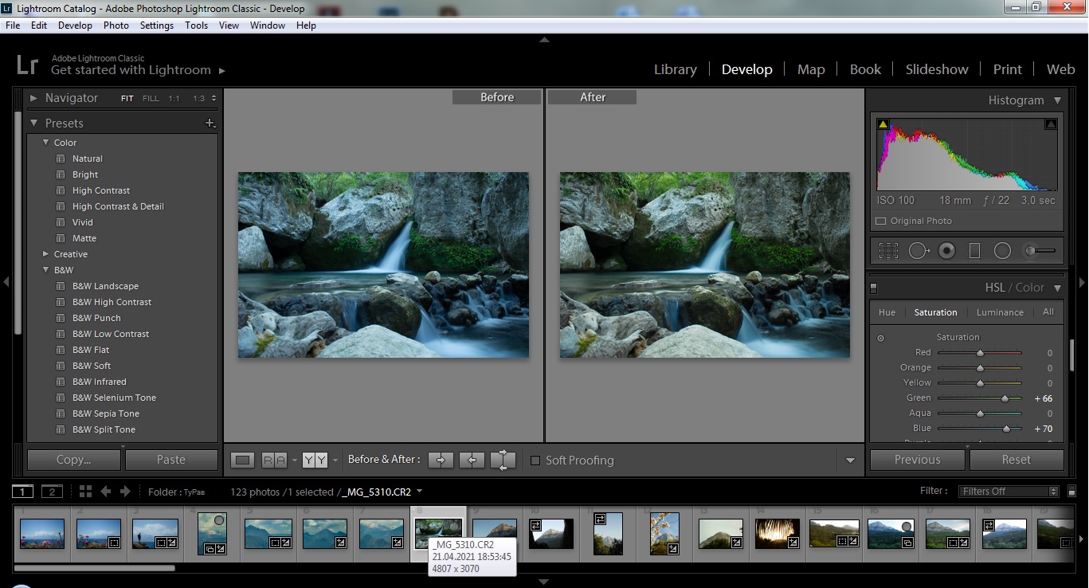
Task: Click the second monitor display button
Action: point(52,492)
